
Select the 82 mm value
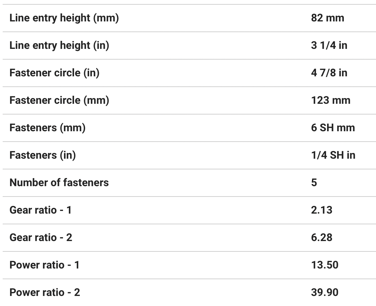327,18
